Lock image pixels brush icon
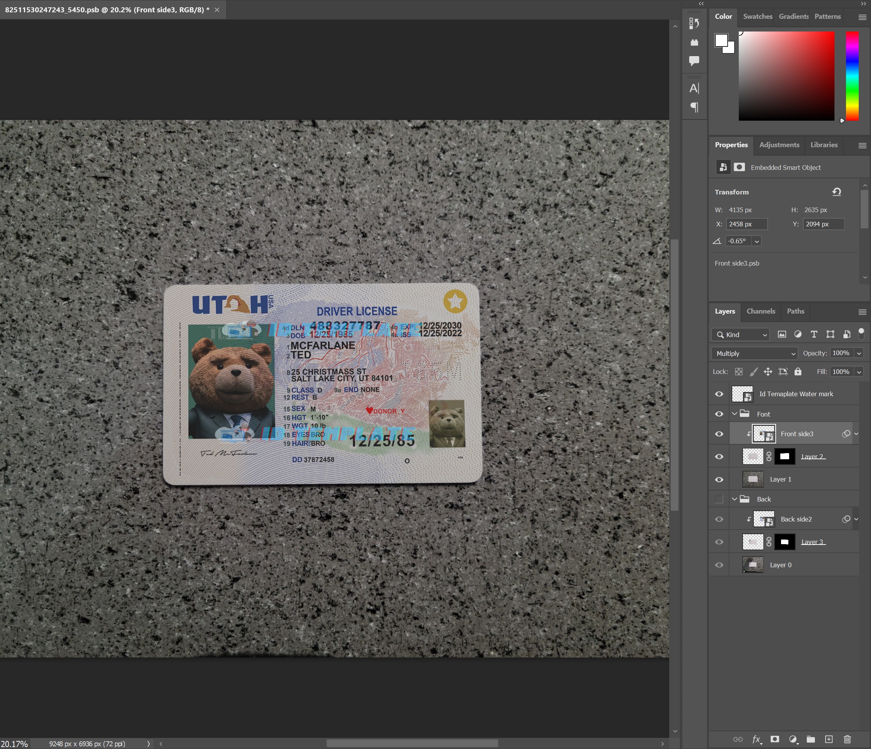This screenshot has height=749, width=871. click(x=754, y=372)
